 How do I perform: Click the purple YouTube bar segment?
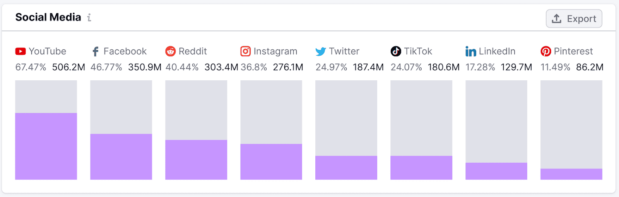46,146
